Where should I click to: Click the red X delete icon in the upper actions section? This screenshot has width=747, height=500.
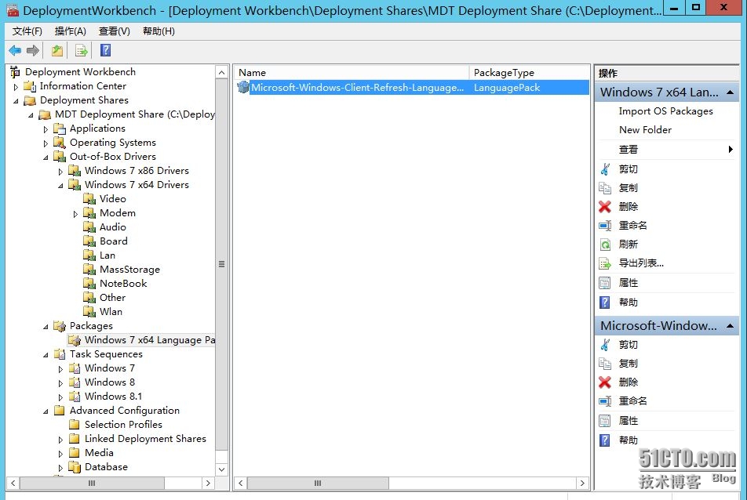605,206
